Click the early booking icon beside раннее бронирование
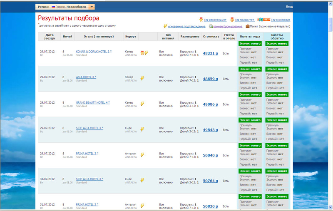The width and height of the screenshot is (333, 211). pos(211,26)
